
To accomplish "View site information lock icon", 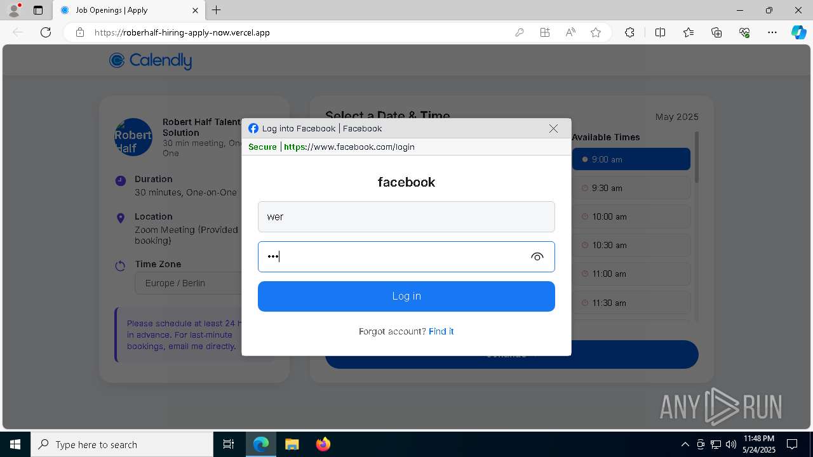I will (x=80, y=32).
